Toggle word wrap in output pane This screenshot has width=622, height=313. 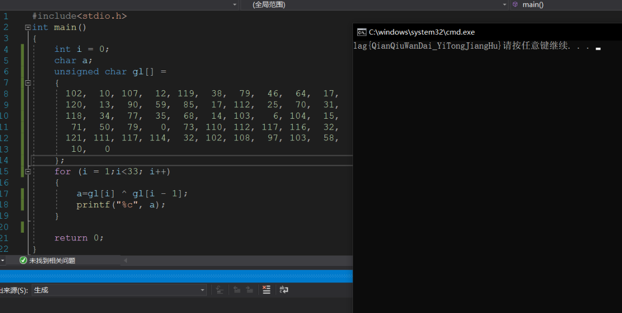284,290
